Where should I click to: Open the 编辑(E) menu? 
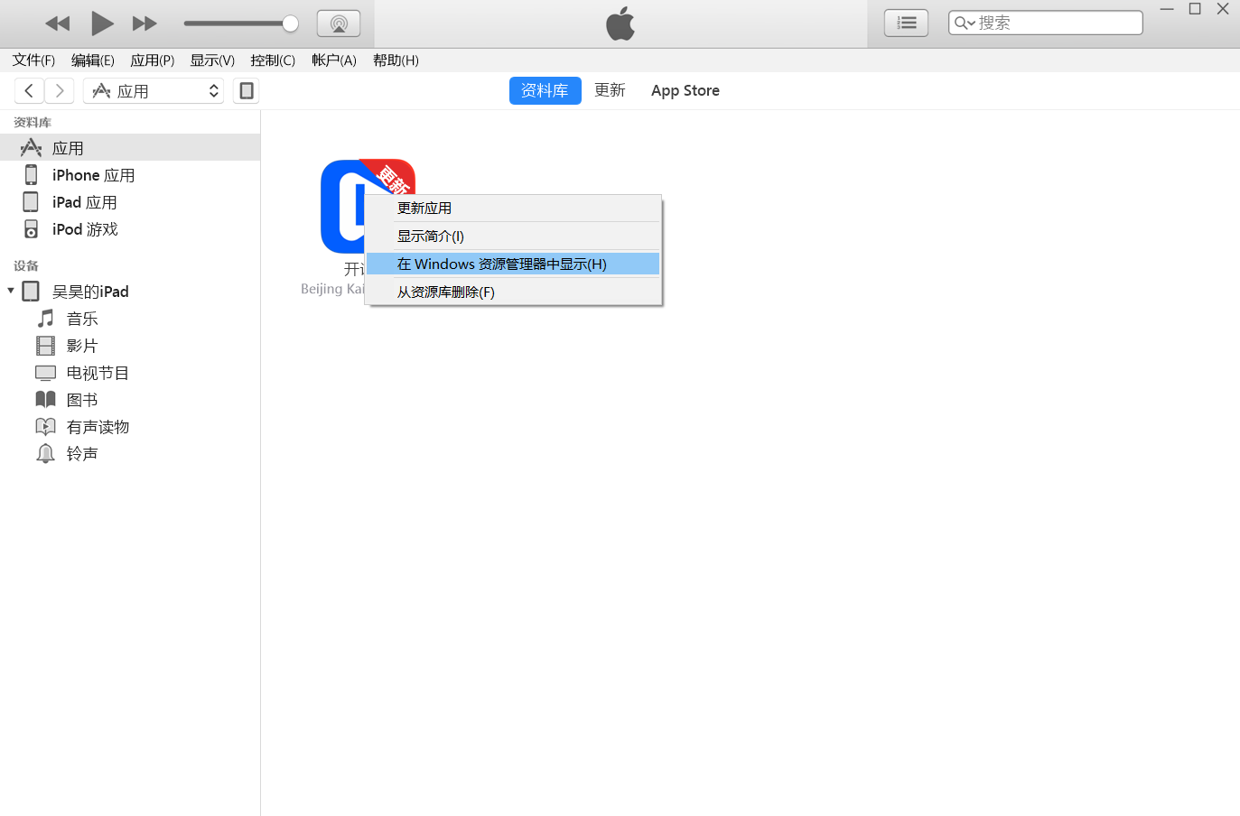93,60
